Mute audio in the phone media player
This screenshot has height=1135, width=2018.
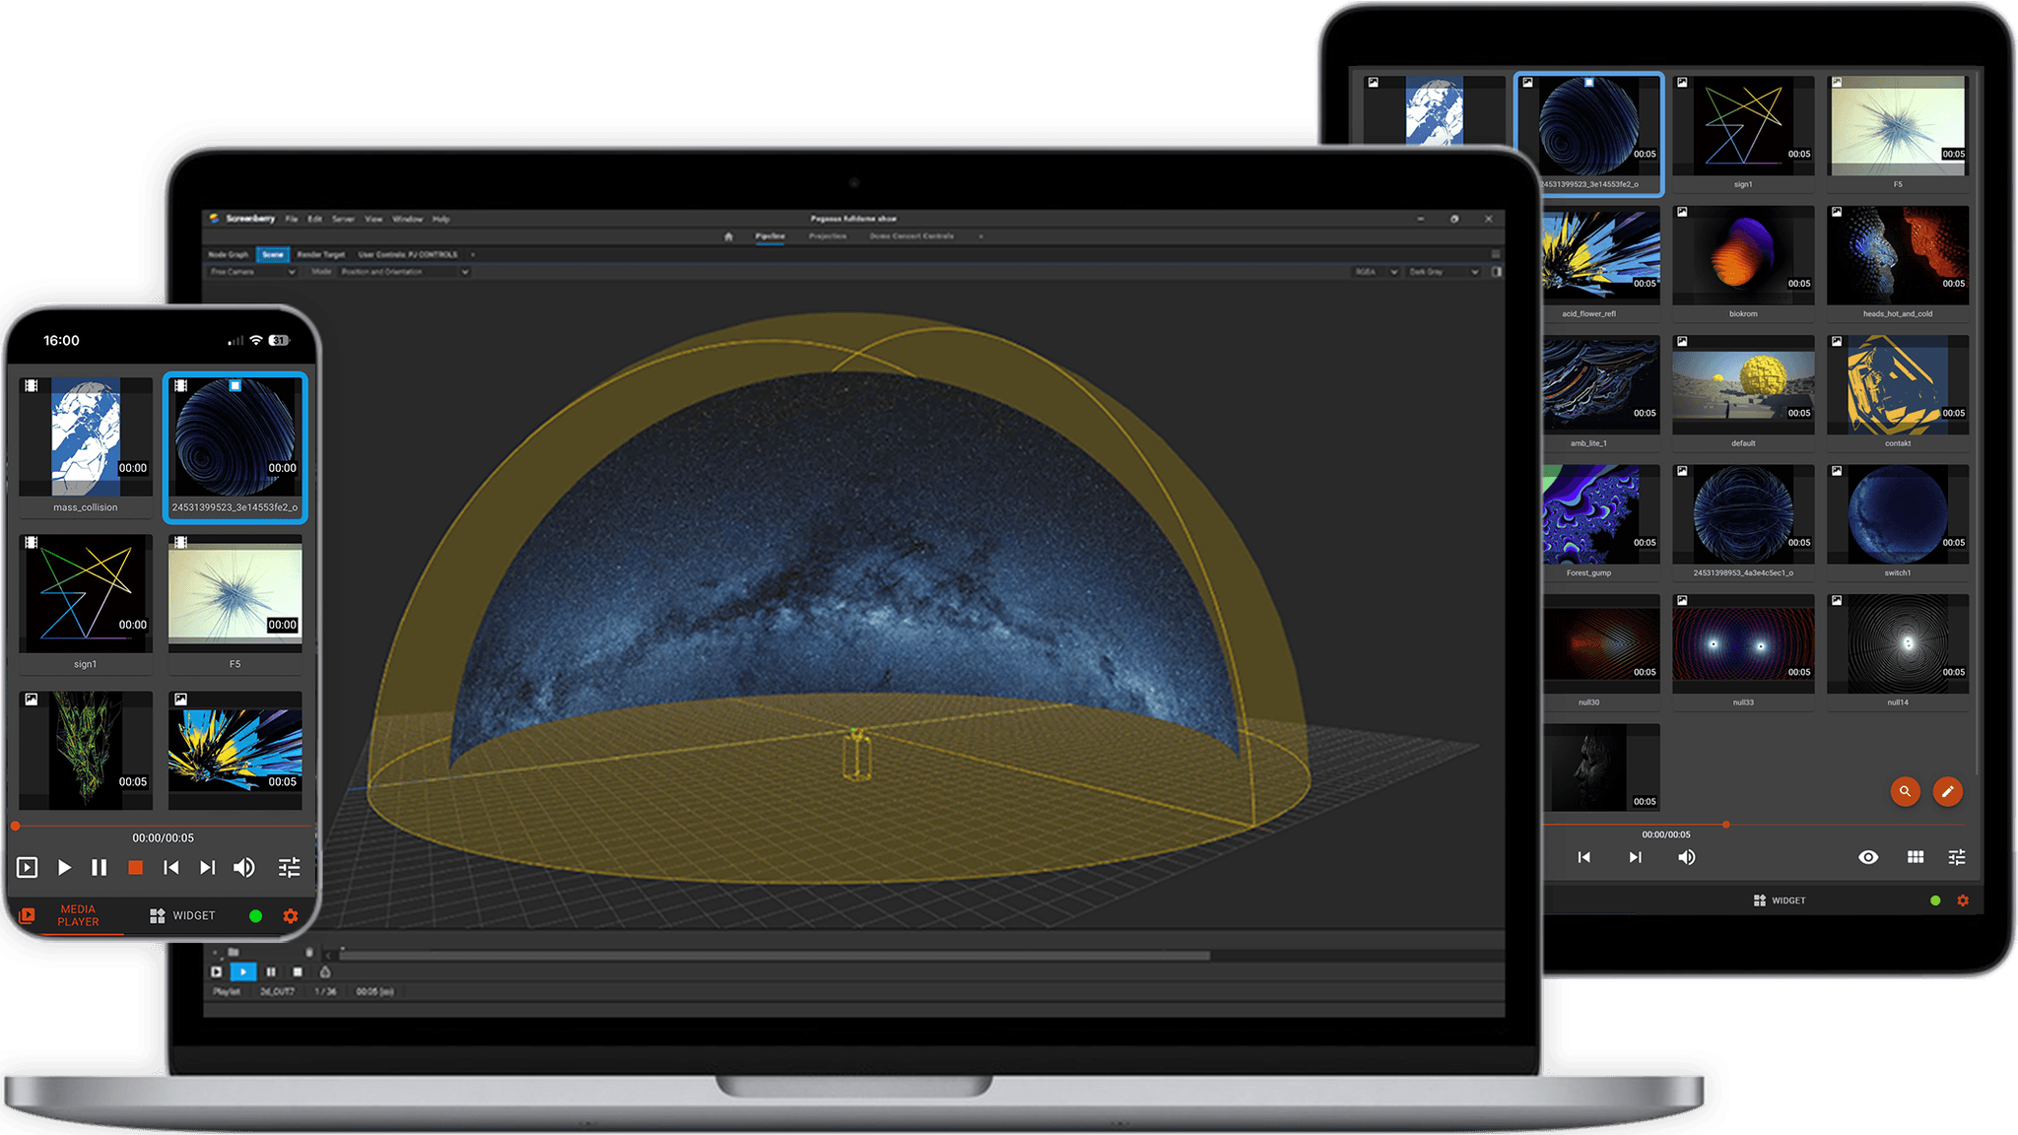point(243,867)
